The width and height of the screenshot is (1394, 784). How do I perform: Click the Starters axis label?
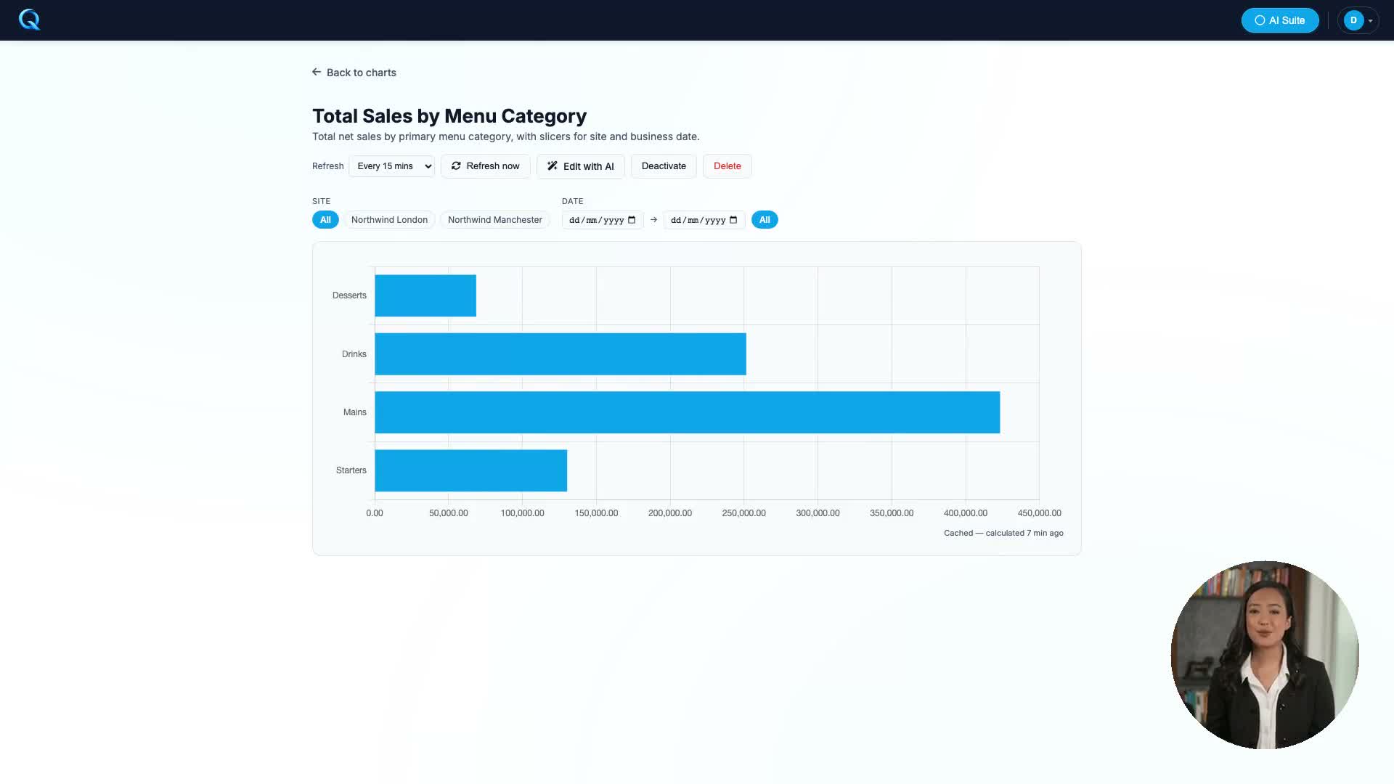pyautogui.click(x=351, y=470)
